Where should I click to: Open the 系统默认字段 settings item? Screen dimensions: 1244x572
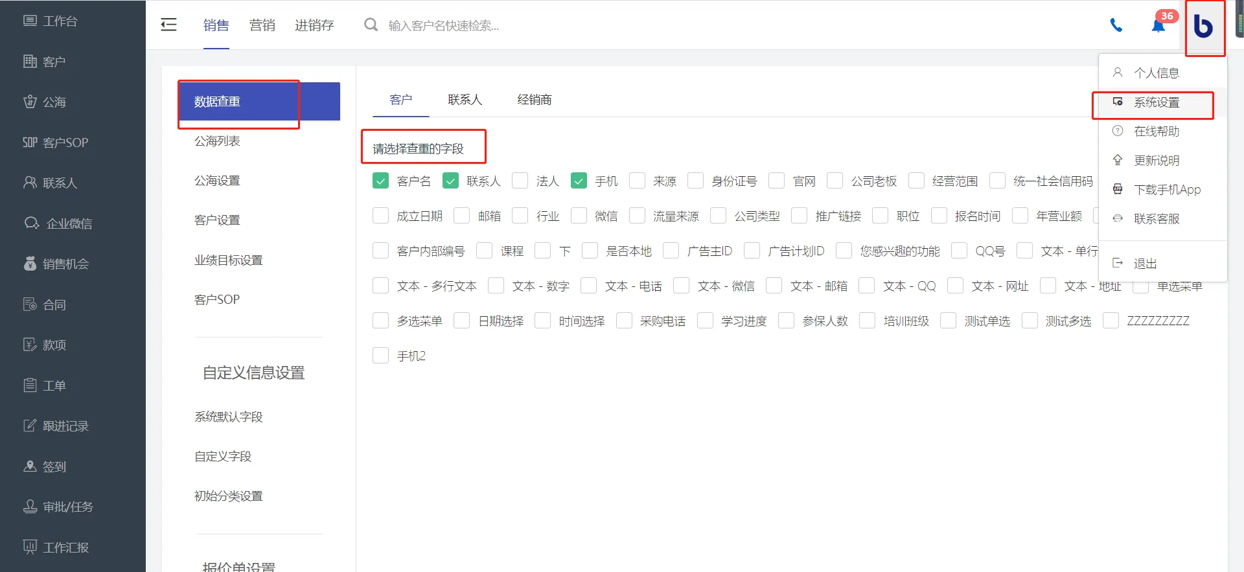click(229, 417)
